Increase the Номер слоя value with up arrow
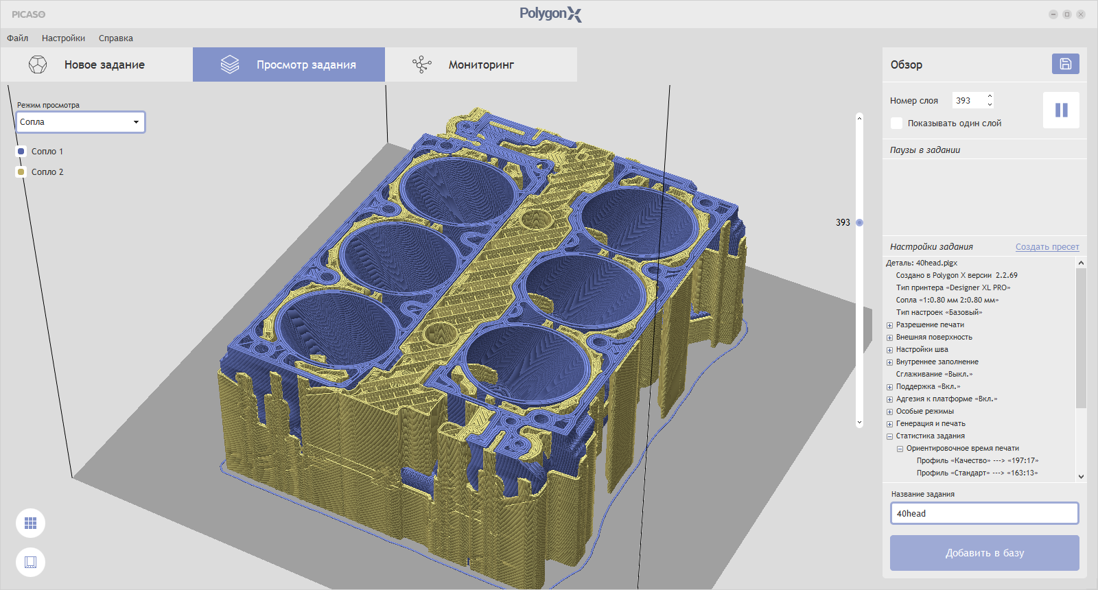The image size is (1098, 590). pos(990,97)
